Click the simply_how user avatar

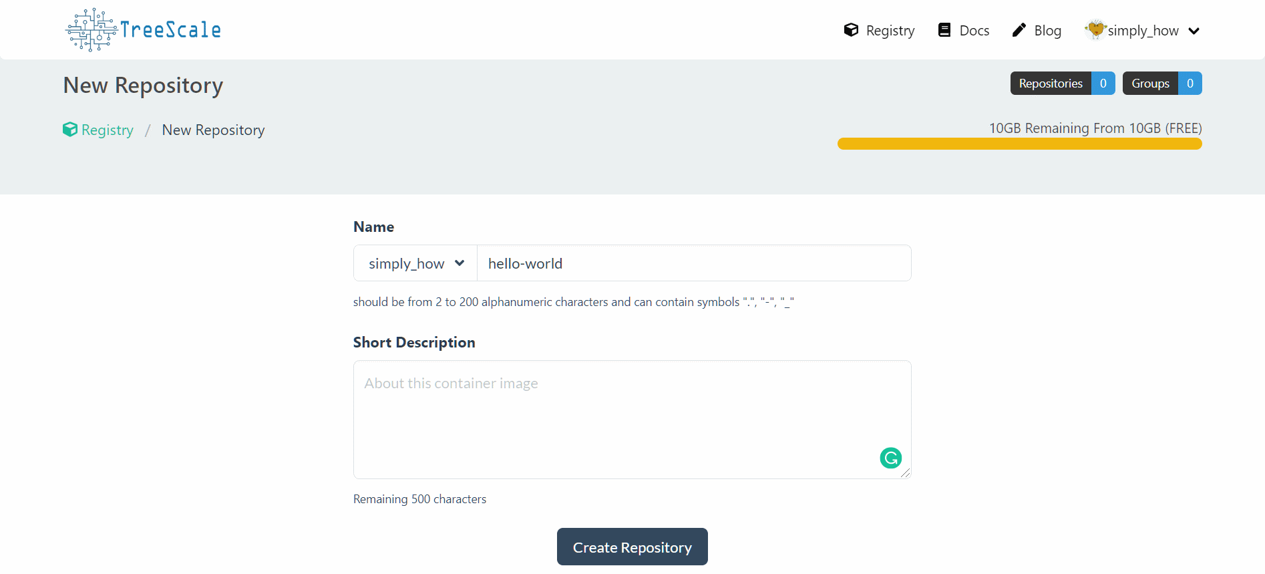[1095, 29]
